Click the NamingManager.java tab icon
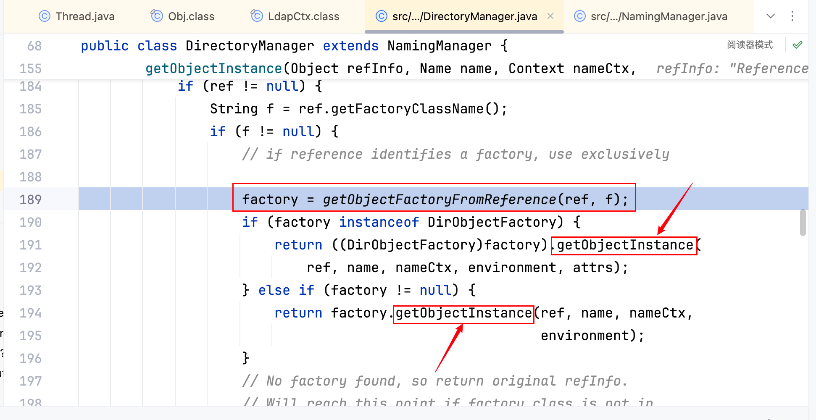The height and width of the screenshot is (420, 816). (579, 16)
